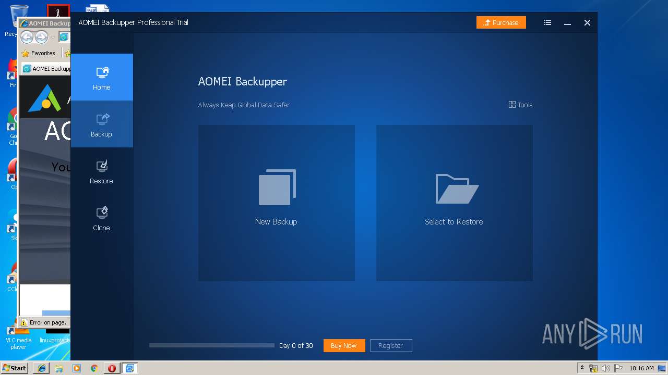Click the AOMEI logo on the web page
Image resolution: width=668 pixels, height=375 pixels.
[45, 98]
